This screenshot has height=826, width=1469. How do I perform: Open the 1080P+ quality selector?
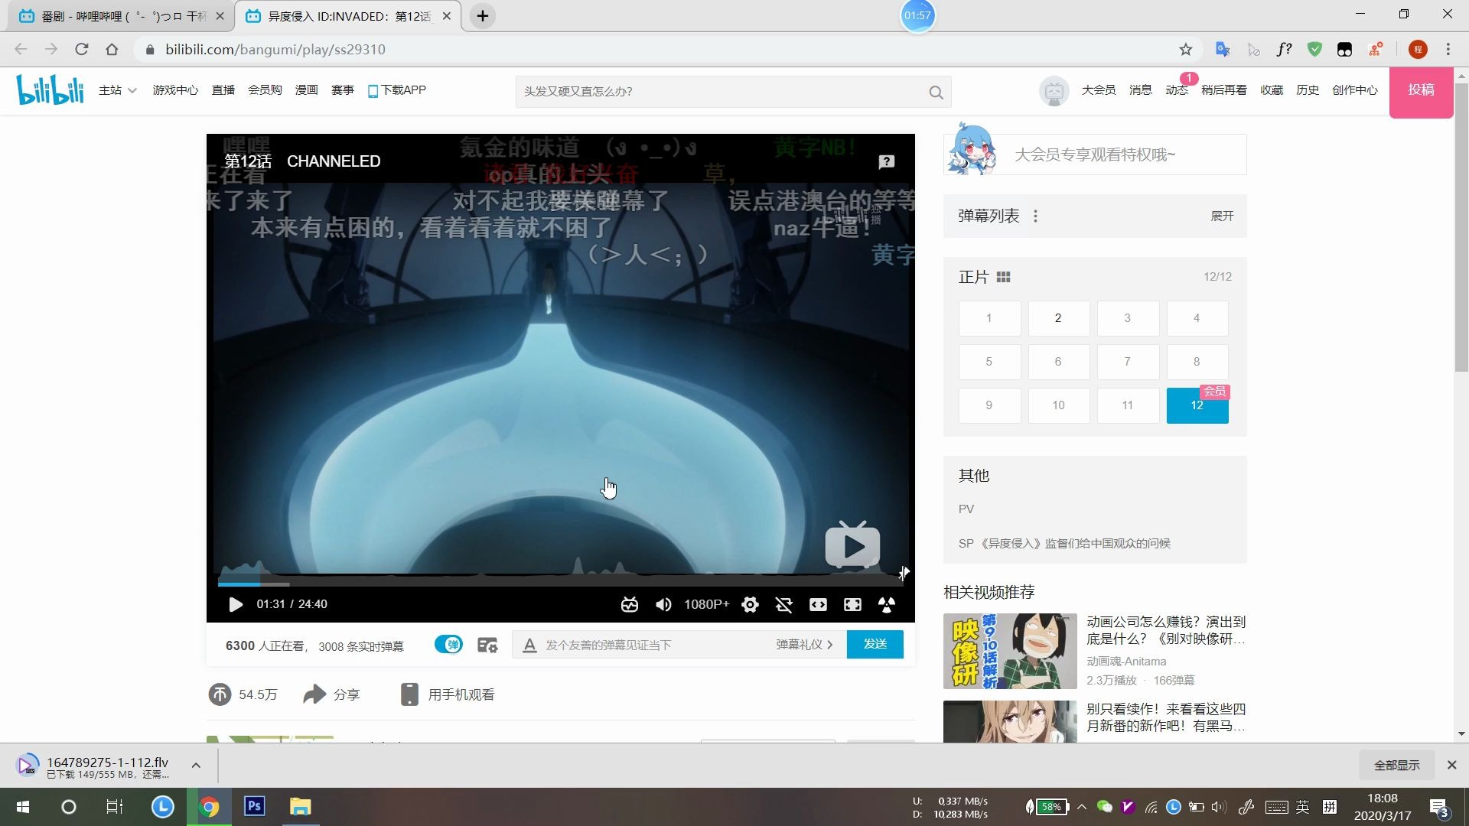[706, 604]
